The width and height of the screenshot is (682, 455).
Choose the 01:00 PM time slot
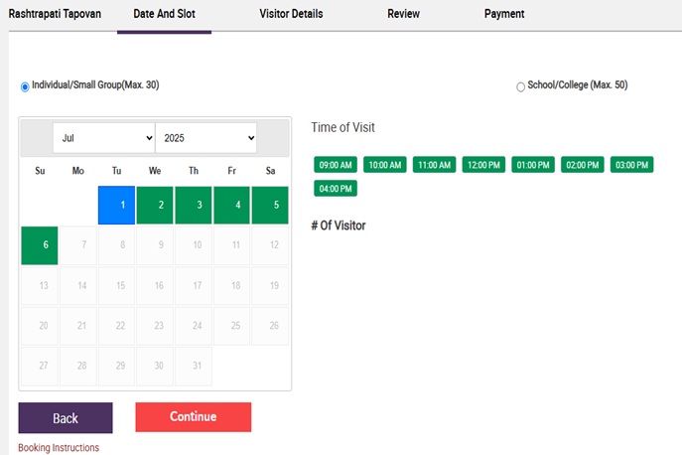[x=533, y=165]
